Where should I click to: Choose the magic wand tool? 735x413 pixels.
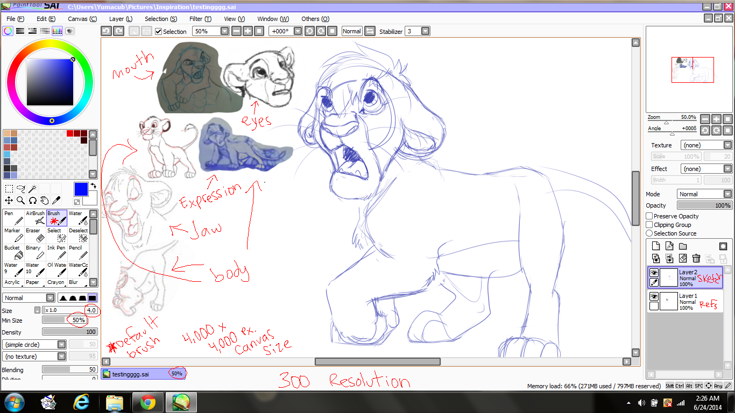click(32, 189)
